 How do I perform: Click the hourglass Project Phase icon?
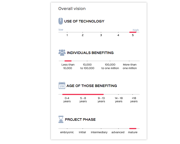[x=61, y=119]
